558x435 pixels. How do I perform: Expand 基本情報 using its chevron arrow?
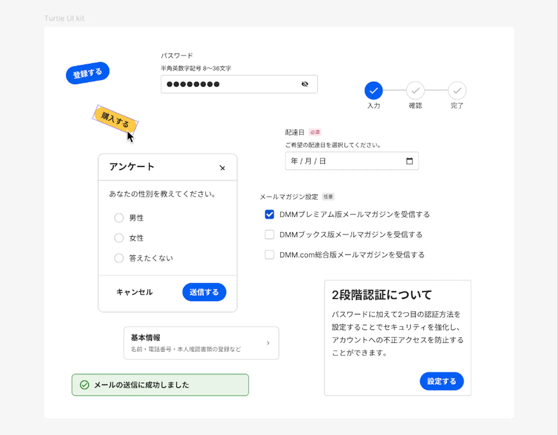[x=268, y=343]
